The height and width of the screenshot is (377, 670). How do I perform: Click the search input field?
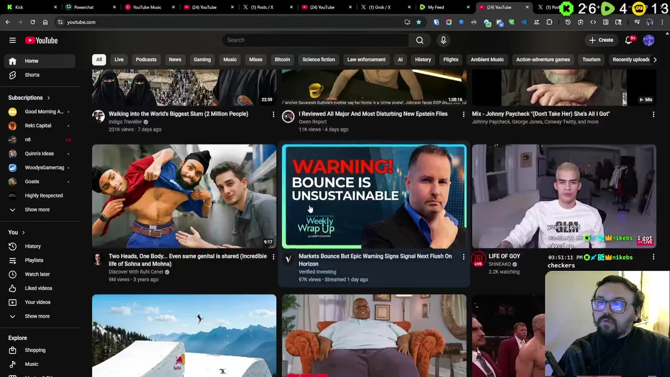pos(316,40)
